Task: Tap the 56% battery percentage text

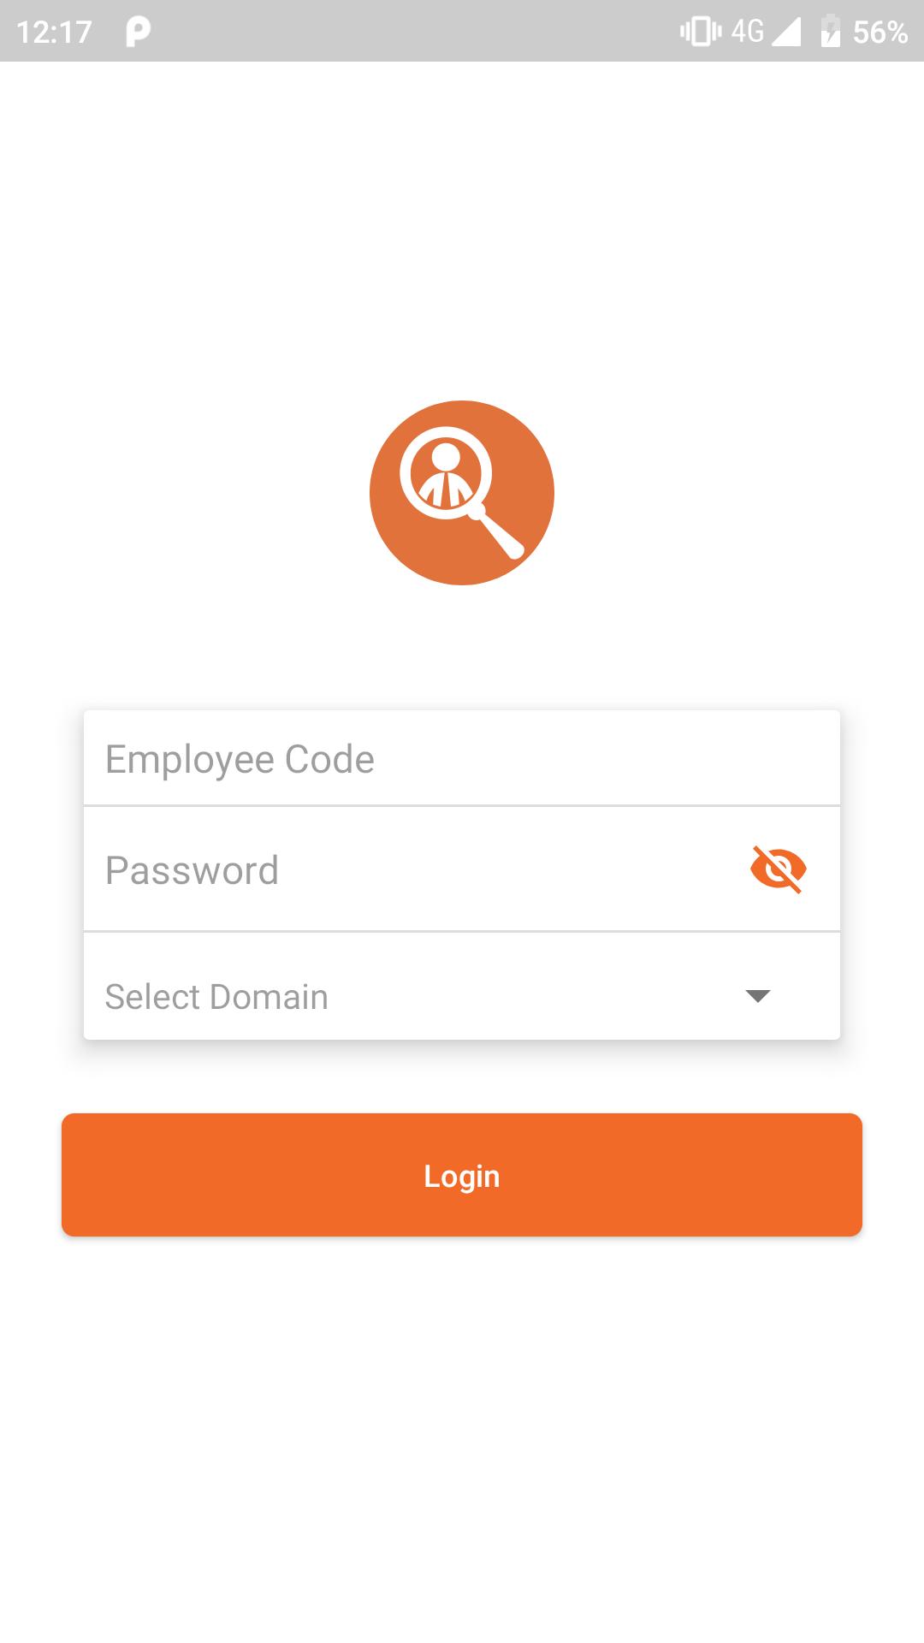Action: click(880, 32)
